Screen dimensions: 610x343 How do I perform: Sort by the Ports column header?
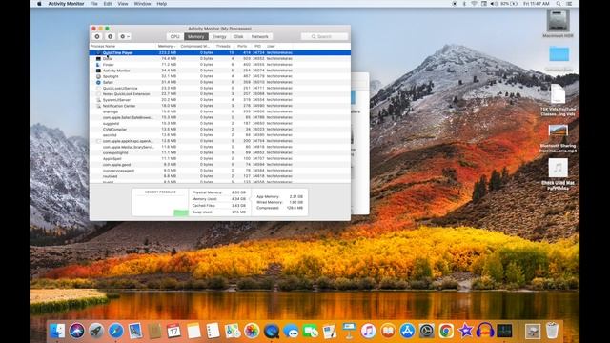(242, 47)
